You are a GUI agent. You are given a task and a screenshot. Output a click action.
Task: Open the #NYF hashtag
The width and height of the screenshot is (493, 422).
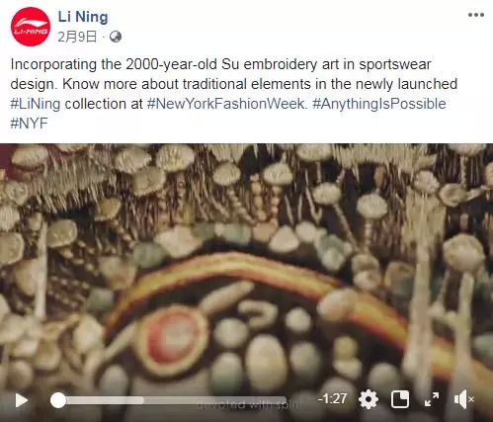click(29, 124)
